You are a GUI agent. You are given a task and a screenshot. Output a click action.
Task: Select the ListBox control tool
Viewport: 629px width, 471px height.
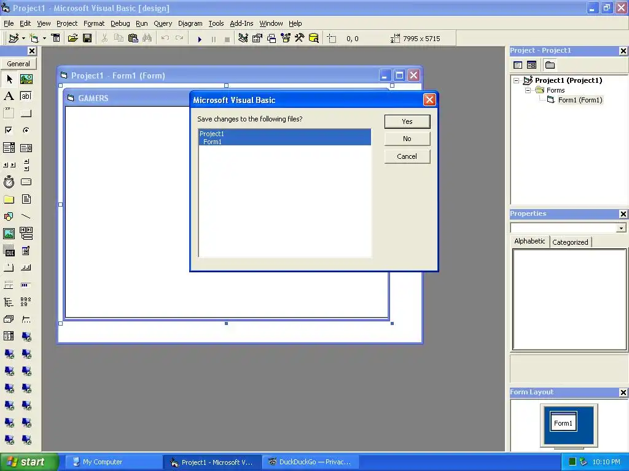(x=26, y=148)
